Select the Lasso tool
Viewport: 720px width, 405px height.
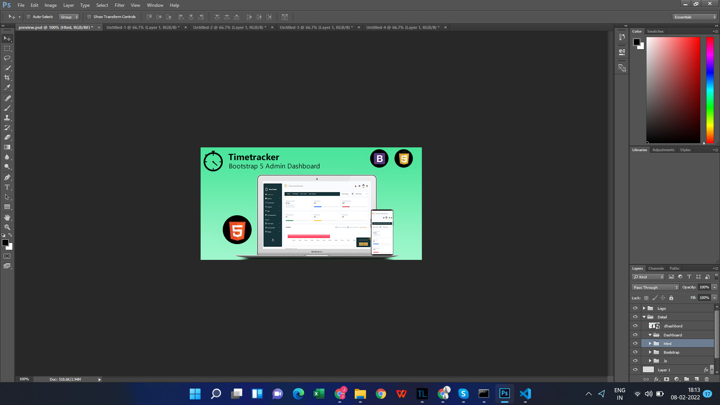7,58
